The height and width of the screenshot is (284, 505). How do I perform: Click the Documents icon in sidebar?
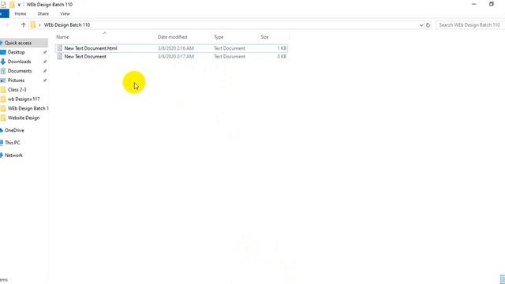coord(3,71)
